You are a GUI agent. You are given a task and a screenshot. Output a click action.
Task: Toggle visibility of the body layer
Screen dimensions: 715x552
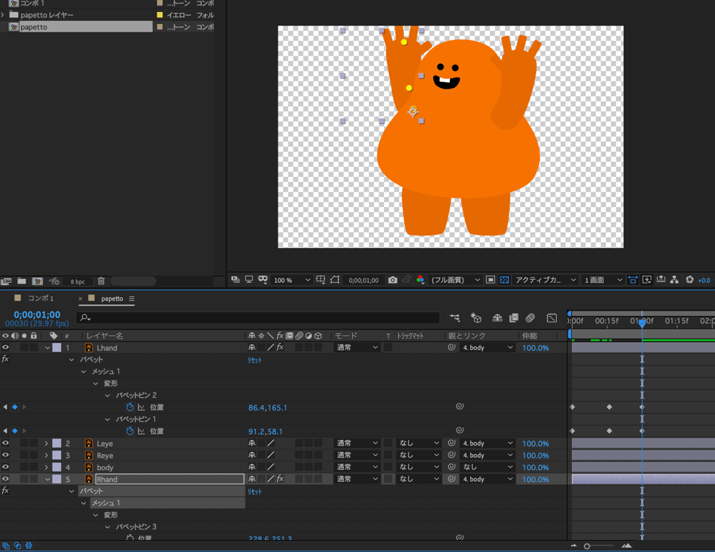pos(5,467)
